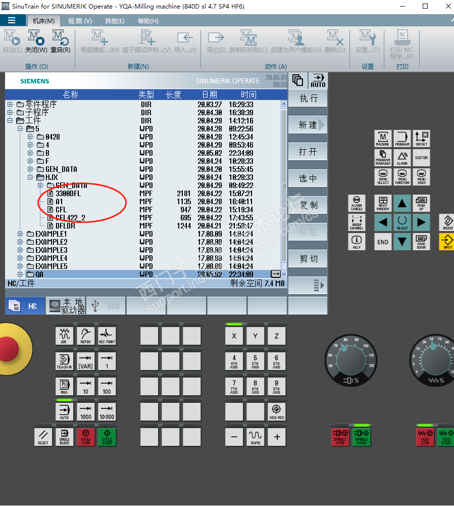
Task: Collapse the 5 workpiece folder
Action: click(20, 128)
